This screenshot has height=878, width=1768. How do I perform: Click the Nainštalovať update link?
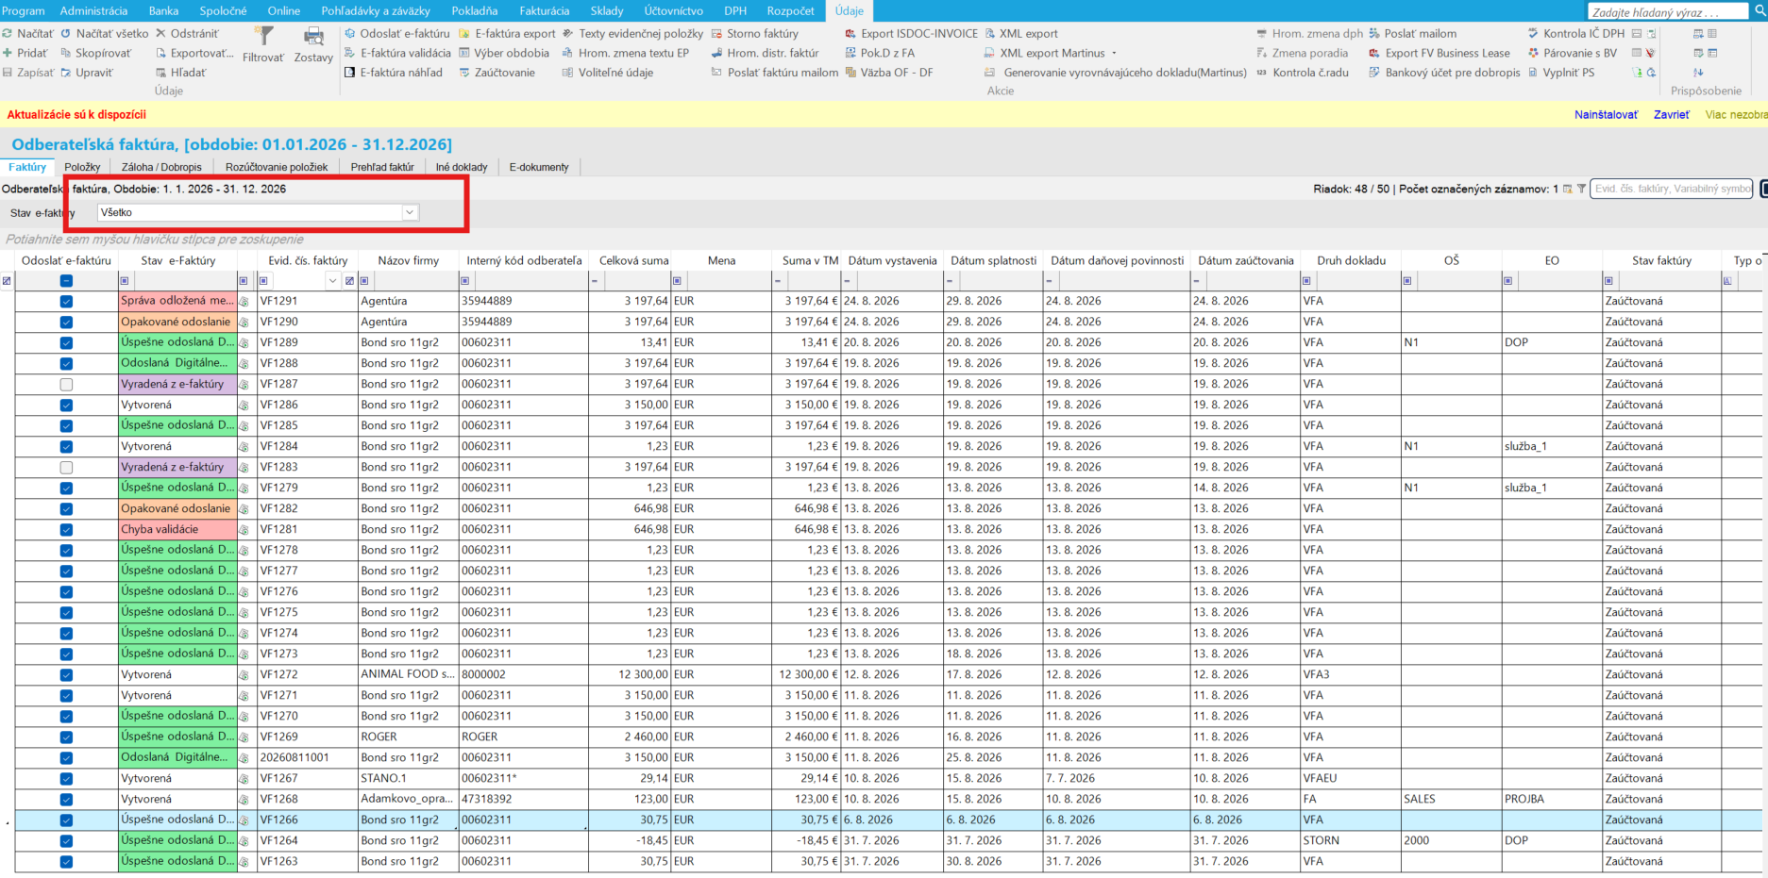[x=1606, y=114]
